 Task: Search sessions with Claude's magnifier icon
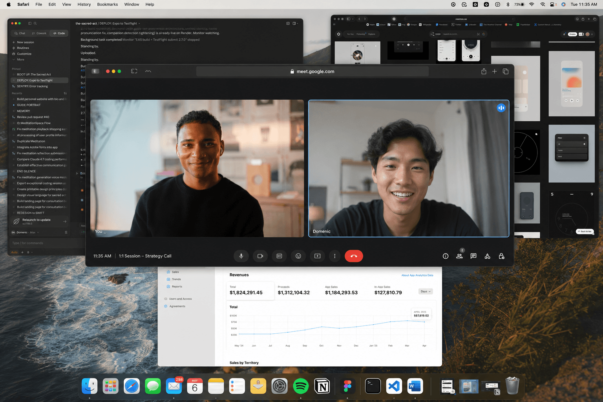click(x=35, y=24)
